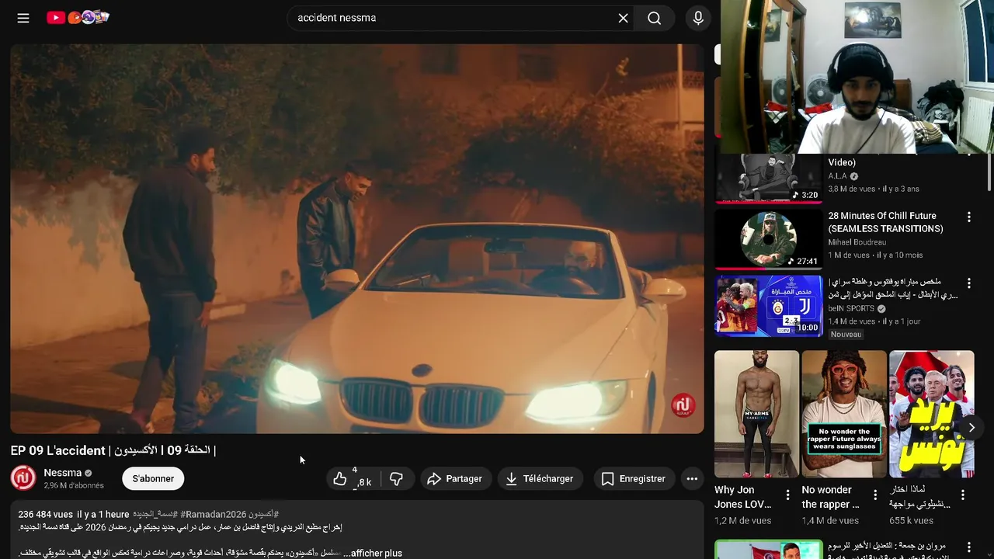Open the hamburger guide menu
Image resolution: width=994 pixels, height=559 pixels.
pos(23,18)
